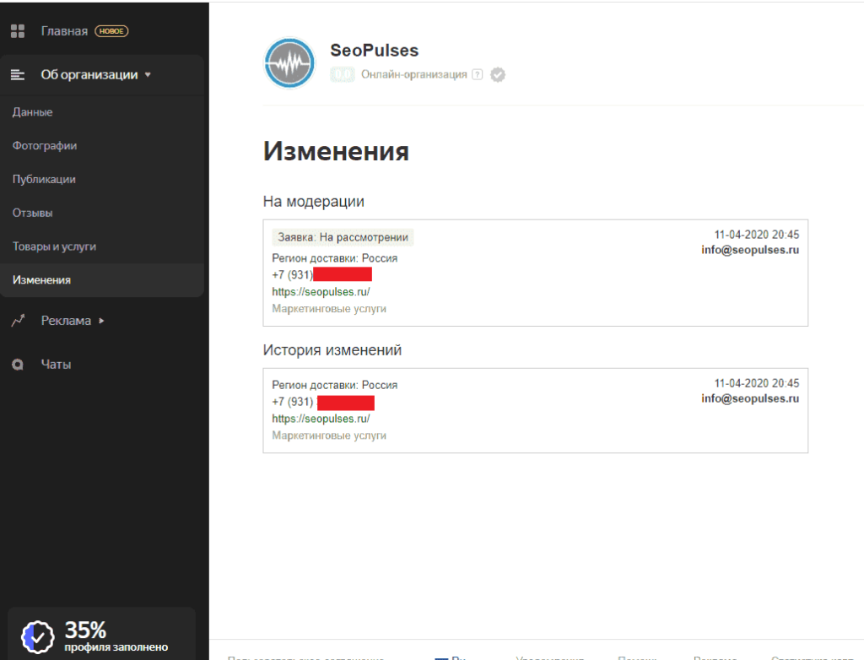Image resolution: width=864 pixels, height=660 pixels.
Task: Open the Главная menu item
Action: coord(64,31)
